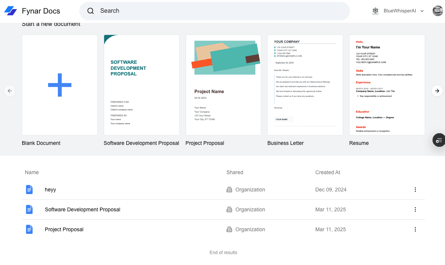Click Organization icon in heyy row
The height and width of the screenshot is (265, 445).
tap(229, 190)
